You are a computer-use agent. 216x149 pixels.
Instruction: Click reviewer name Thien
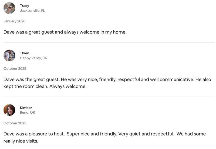click(x=25, y=53)
